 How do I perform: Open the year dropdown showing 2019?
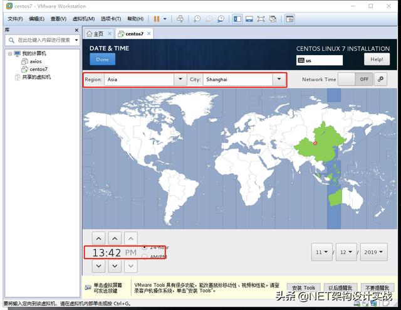373,252
